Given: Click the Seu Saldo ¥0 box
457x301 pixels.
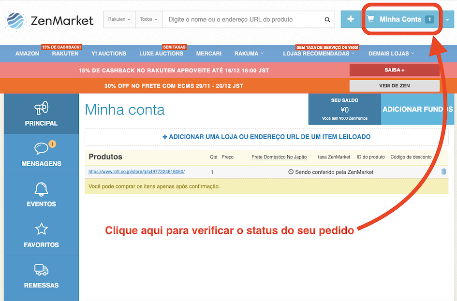Looking at the screenshot, I should point(345,109).
